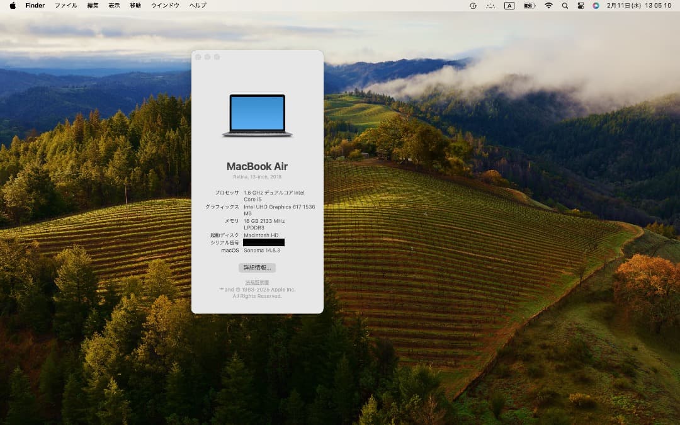Click the date and time in the menu bar

(x=638, y=5)
